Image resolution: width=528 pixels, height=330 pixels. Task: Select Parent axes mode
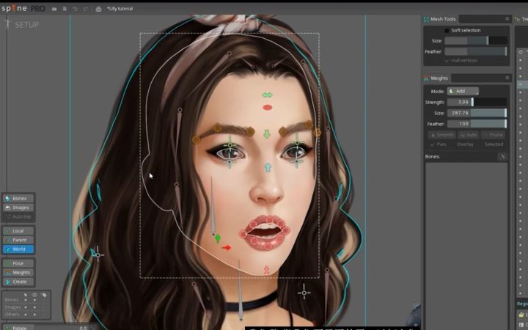pos(18,240)
